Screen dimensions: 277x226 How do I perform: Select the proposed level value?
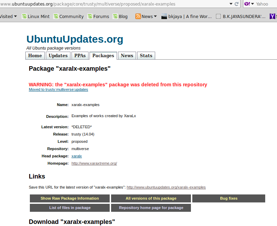click(x=79, y=141)
